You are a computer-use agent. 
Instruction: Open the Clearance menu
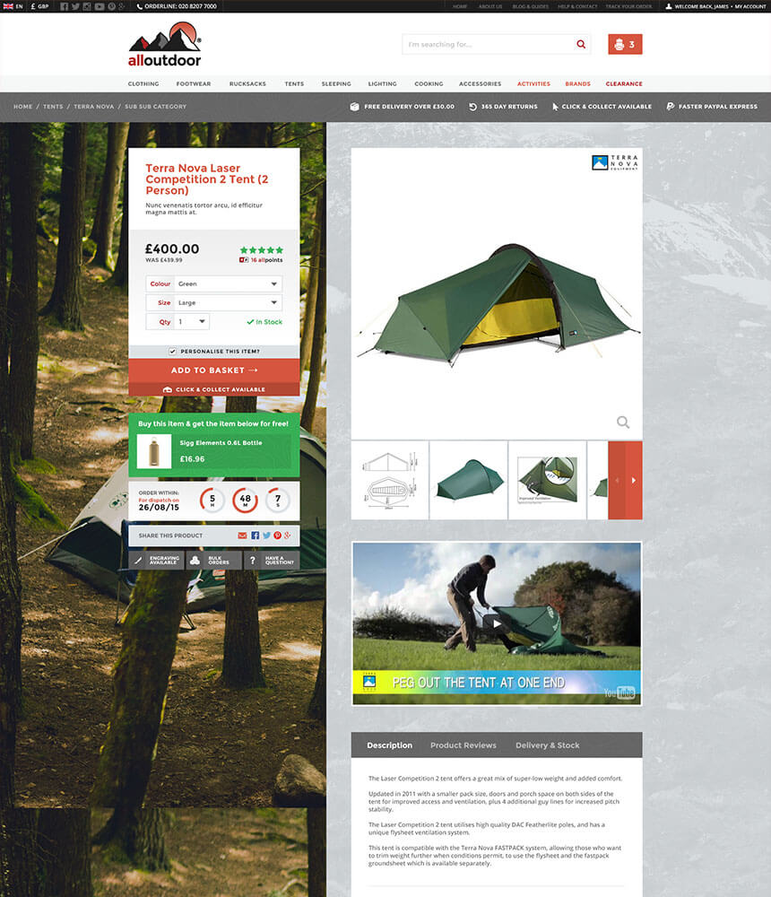click(624, 83)
